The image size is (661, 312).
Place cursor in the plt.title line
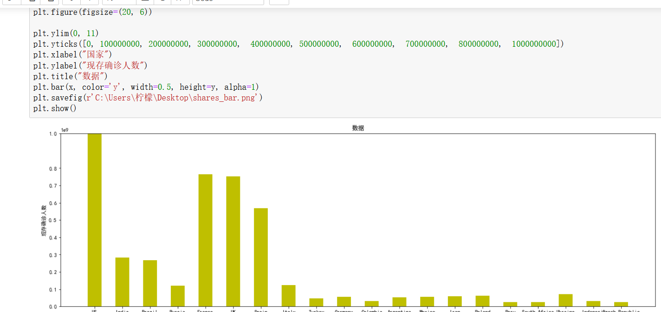point(70,76)
